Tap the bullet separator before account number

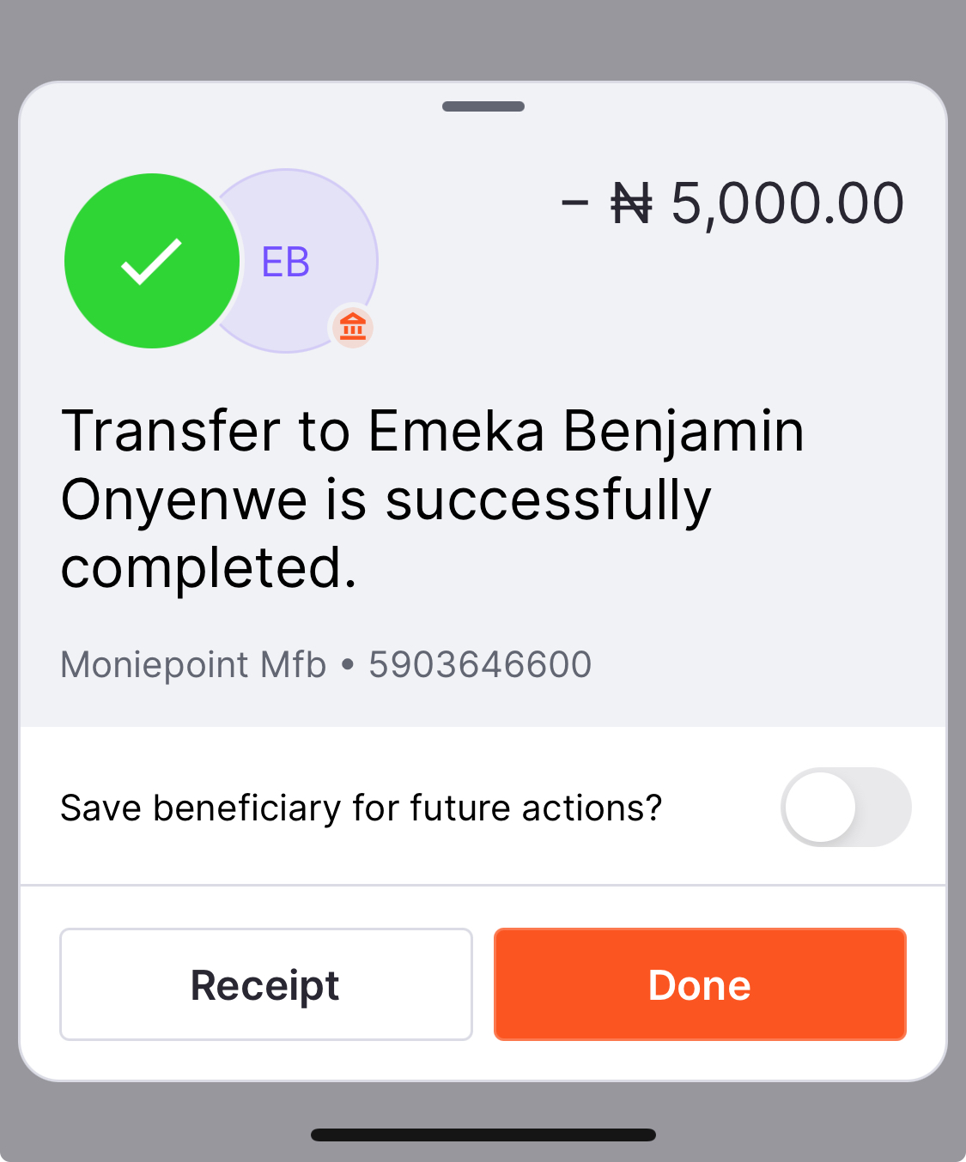(x=348, y=665)
